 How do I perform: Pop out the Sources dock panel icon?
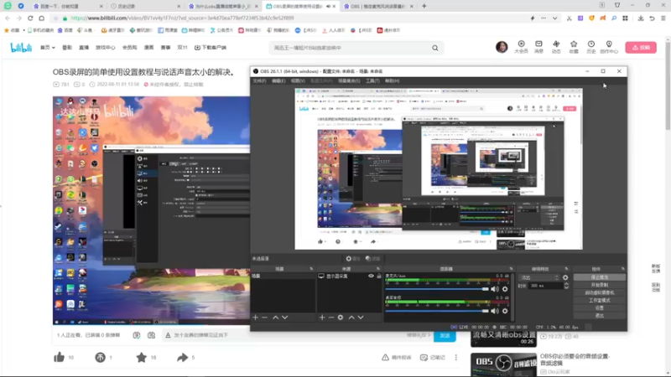pyautogui.click(x=378, y=269)
